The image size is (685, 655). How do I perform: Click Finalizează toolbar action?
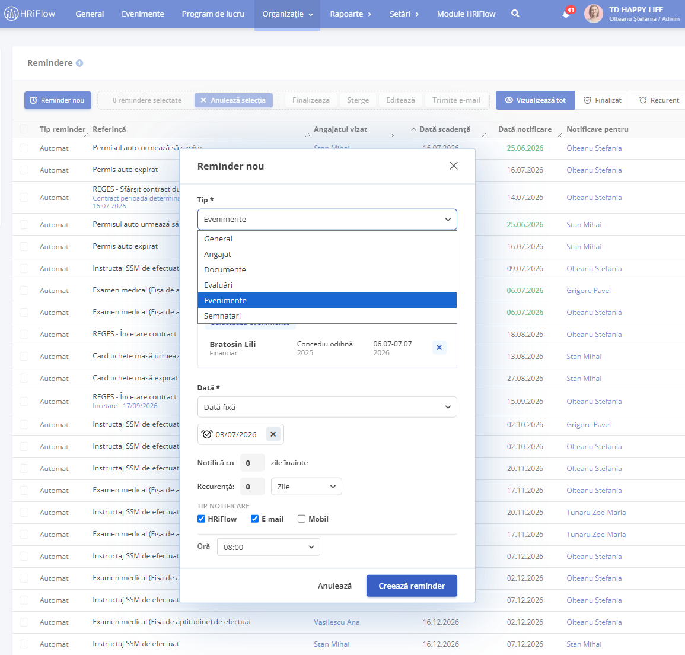tap(311, 100)
